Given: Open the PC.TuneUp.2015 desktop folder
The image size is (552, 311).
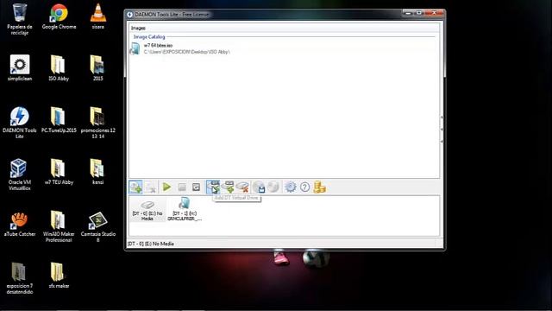Looking at the screenshot, I should [x=59, y=120].
